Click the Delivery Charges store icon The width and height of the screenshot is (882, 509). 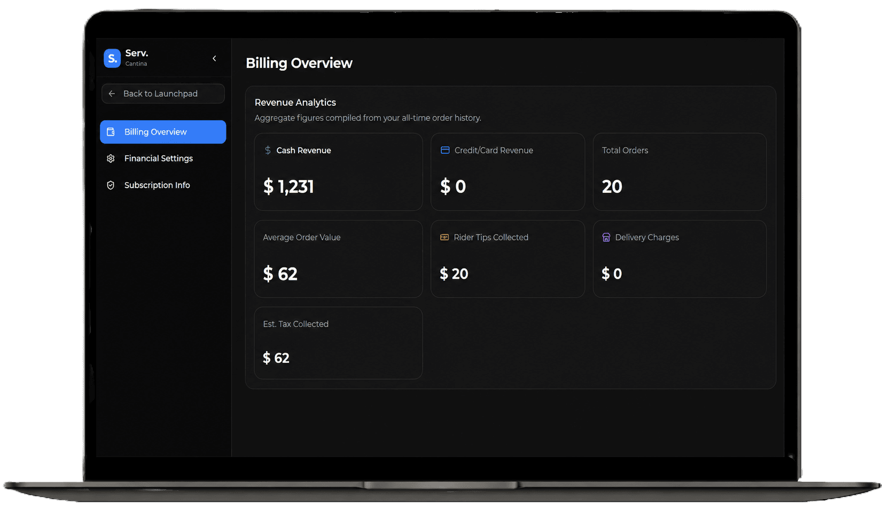click(606, 237)
